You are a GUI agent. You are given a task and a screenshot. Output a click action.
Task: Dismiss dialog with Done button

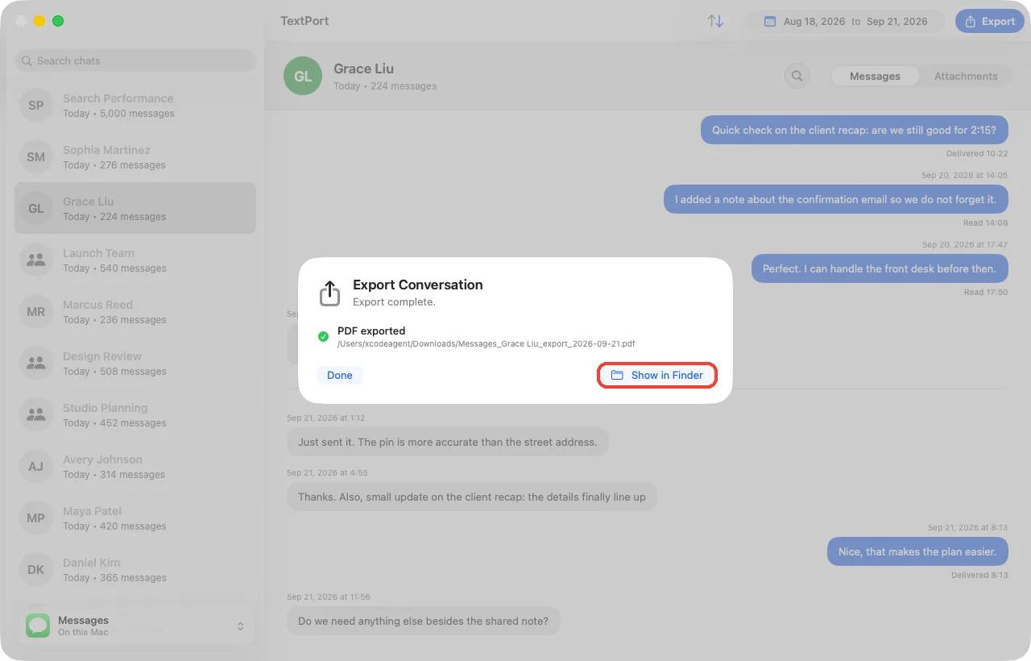(x=339, y=375)
